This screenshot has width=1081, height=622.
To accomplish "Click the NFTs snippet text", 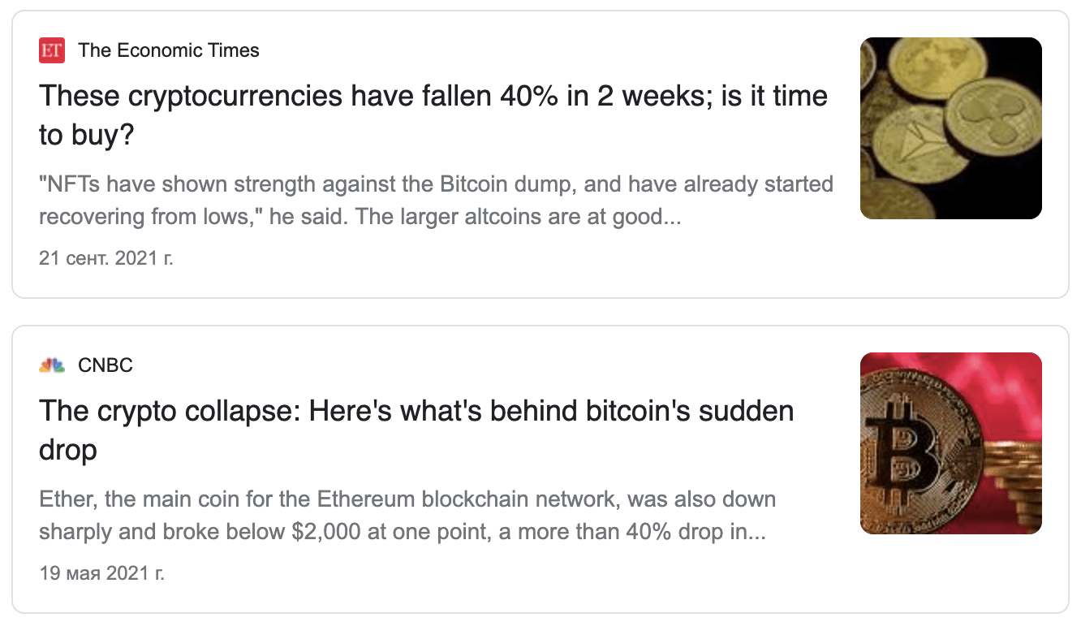I will [437, 201].
